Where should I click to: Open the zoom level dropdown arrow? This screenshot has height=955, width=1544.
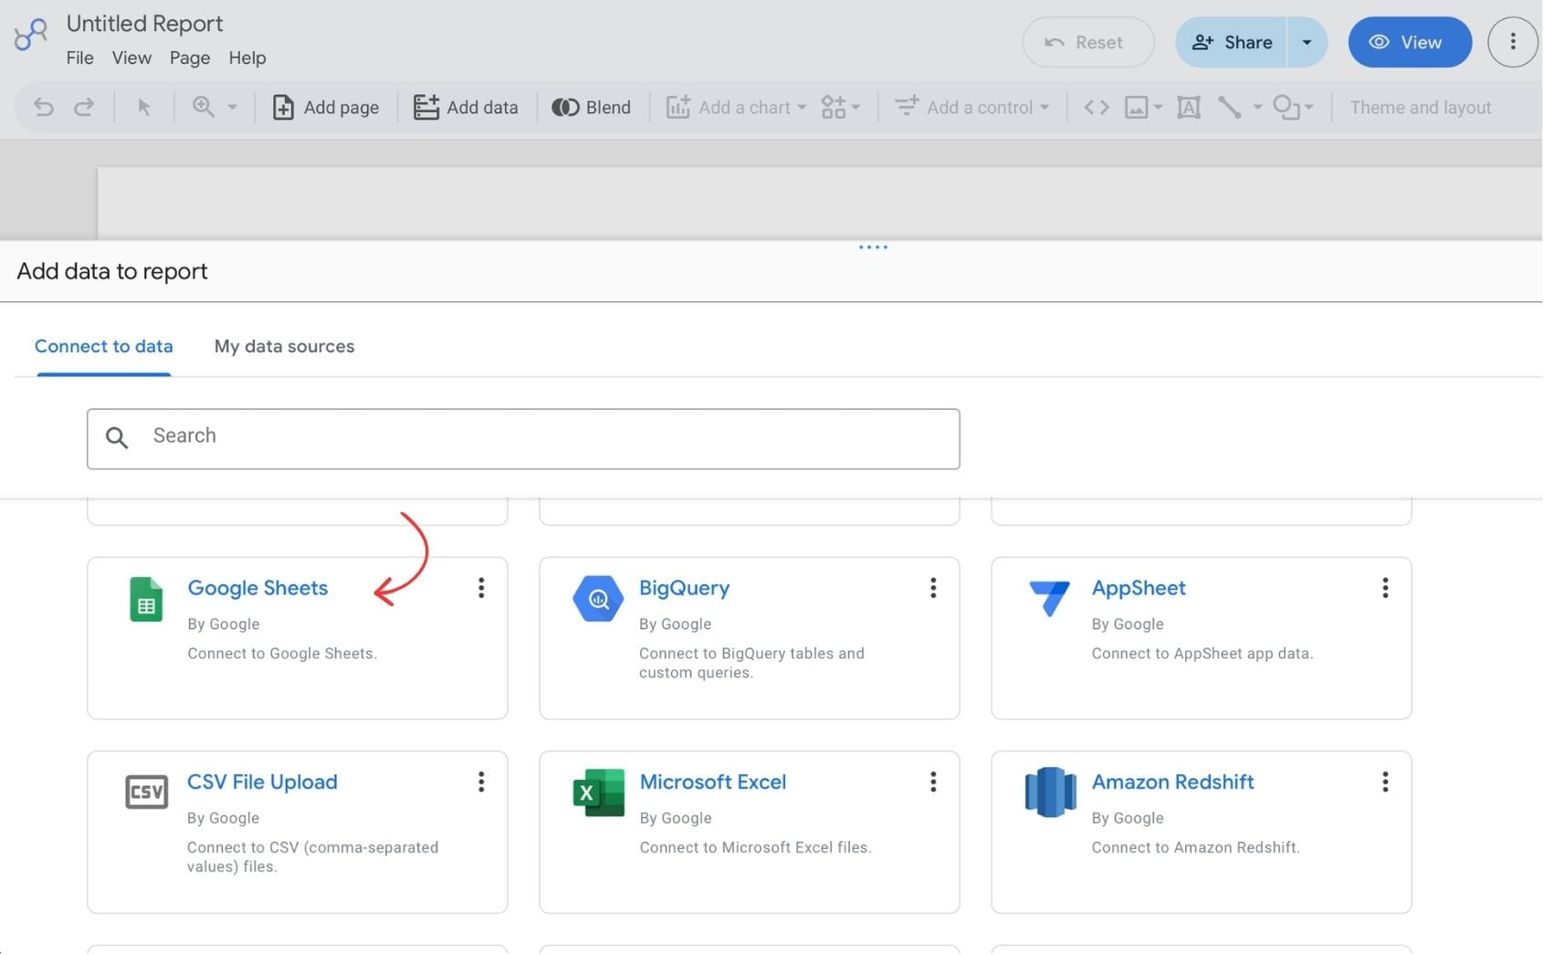[232, 108]
